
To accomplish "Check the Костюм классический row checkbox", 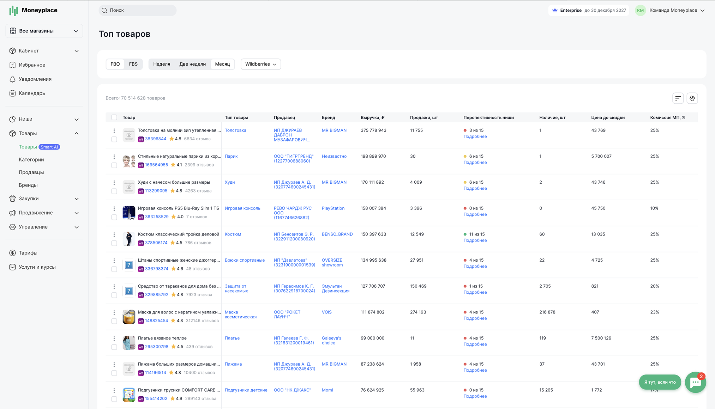I will point(114,243).
